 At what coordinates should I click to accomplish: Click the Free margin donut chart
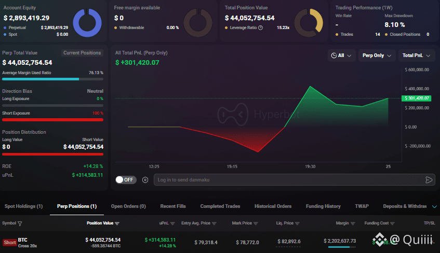tap(198, 23)
